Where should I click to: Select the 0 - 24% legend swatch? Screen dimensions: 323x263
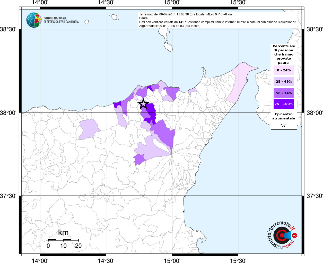pyautogui.click(x=284, y=70)
